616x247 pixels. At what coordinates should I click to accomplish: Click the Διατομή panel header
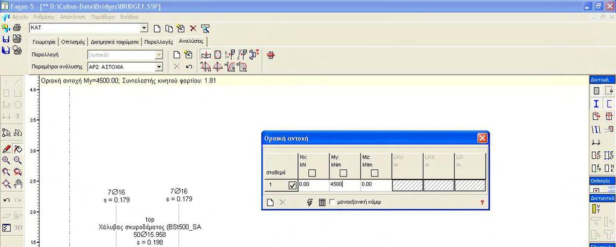[x=603, y=80]
